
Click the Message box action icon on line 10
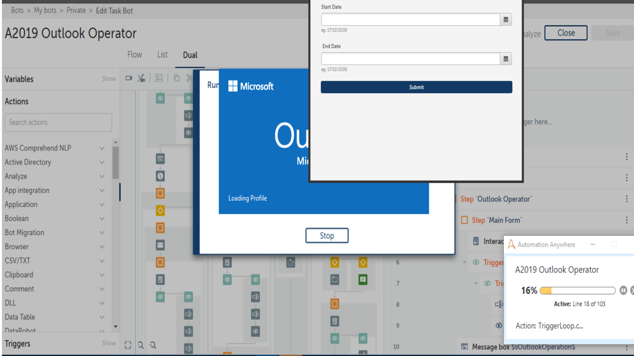pos(464,347)
